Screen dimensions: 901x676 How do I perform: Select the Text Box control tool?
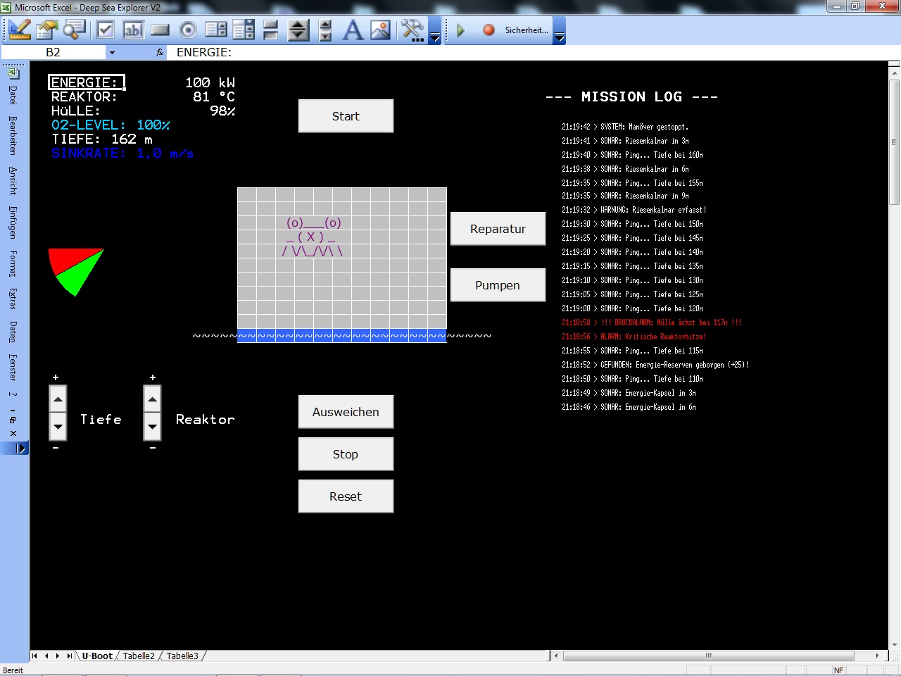tap(133, 30)
